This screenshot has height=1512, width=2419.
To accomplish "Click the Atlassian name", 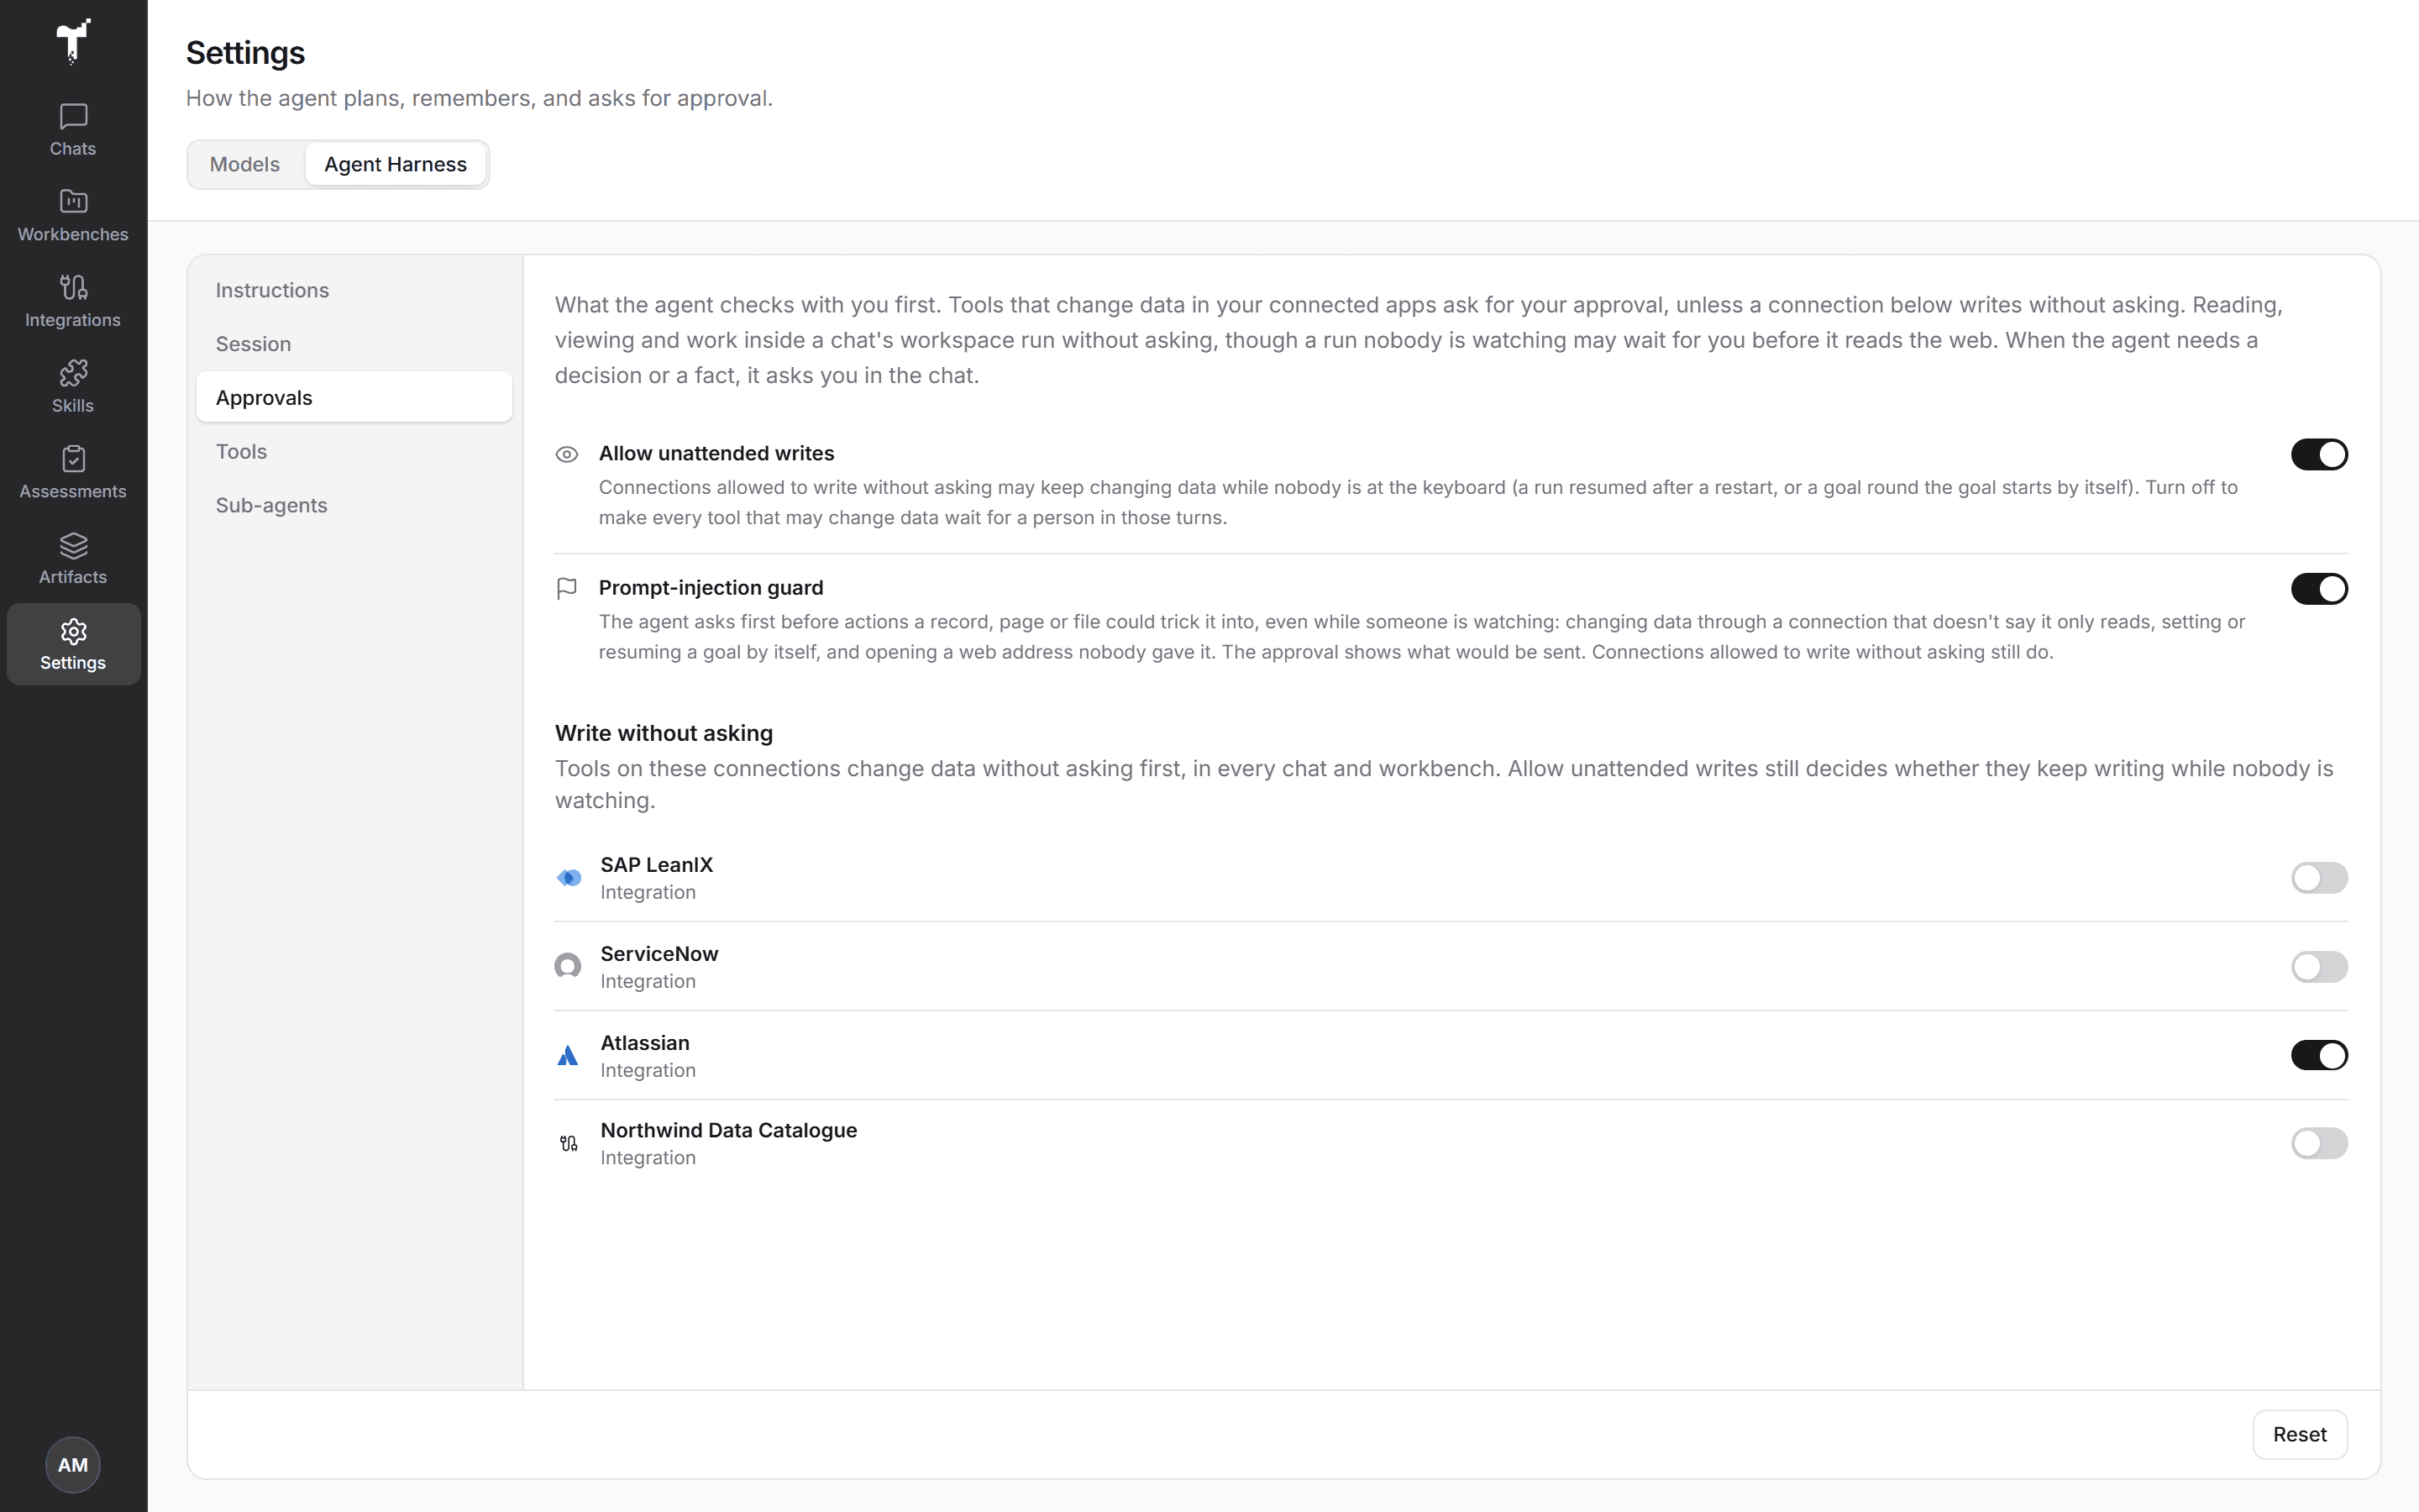I will click(645, 1042).
